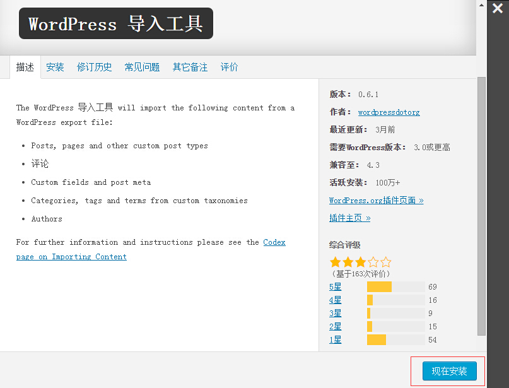
Task: Click the first gold star in the overall rating
Action: pos(336,262)
